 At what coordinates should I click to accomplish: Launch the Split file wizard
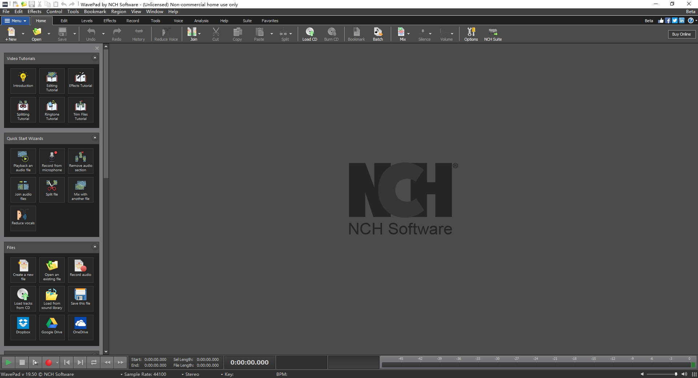(52, 189)
